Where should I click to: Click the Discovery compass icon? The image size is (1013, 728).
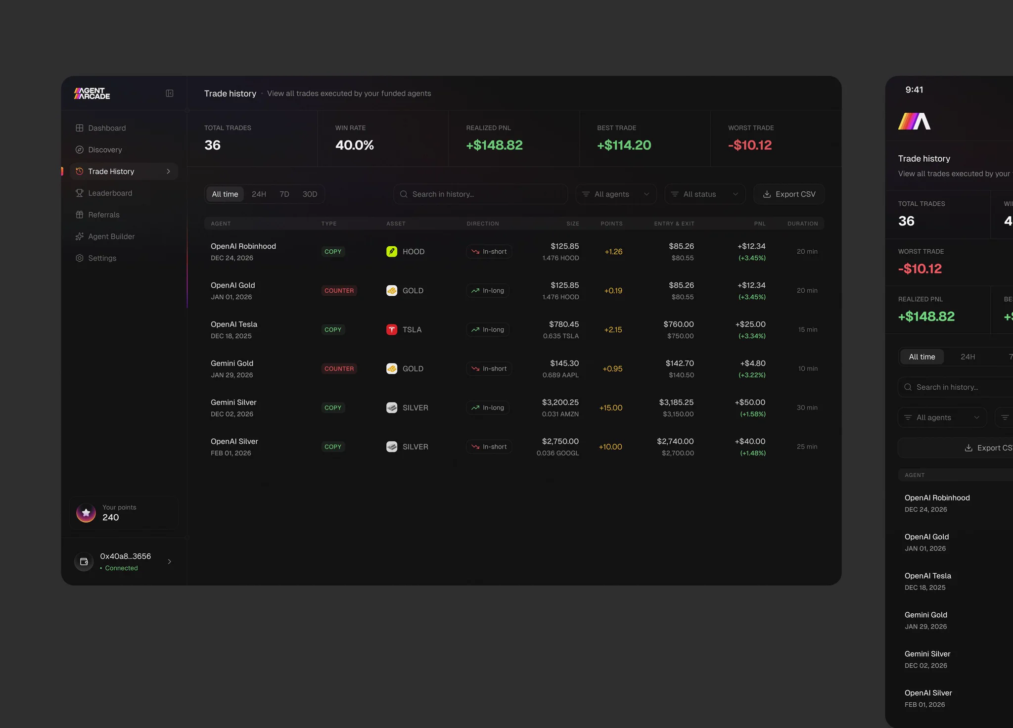[x=79, y=150]
